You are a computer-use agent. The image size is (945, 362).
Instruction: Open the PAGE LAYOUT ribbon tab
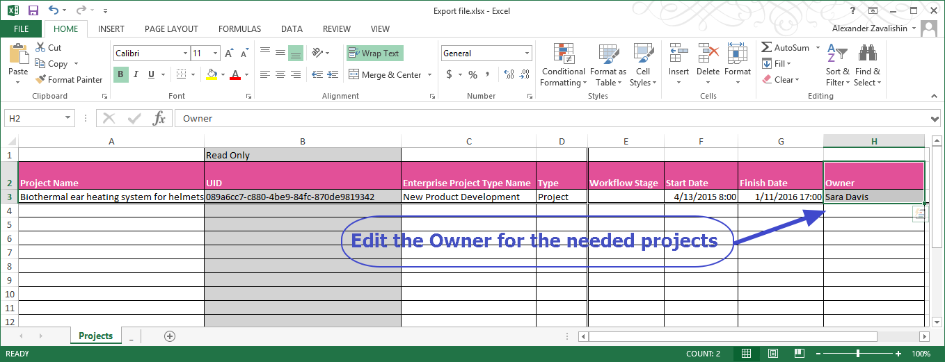click(171, 29)
